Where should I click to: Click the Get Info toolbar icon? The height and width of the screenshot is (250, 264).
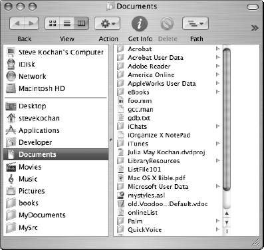point(140,23)
